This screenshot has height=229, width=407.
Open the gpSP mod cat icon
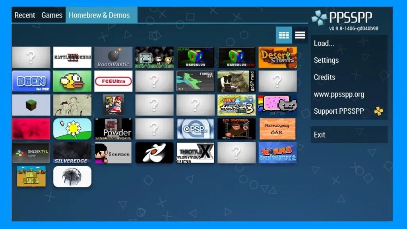pyautogui.click(x=236, y=81)
